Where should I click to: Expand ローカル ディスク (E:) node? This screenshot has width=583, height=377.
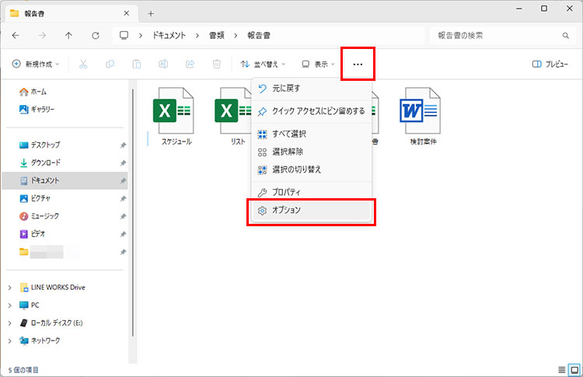[x=10, y=323]
